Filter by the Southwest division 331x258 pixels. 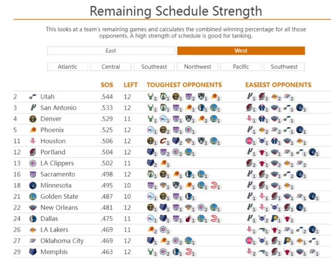click(x=284, y=67)
